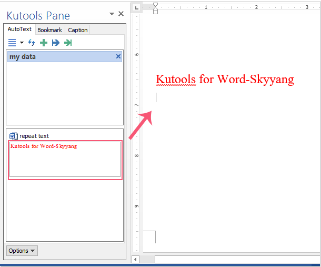Open Kutools Pane options arrow
This screenshot has width=321, height=267.
[x=112, y=14]
